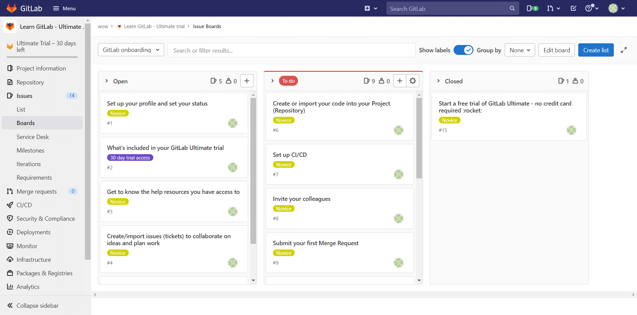Viewport: 637px width, 315px height.
Task: Click the Deployments icon
Action: pos(10,232)
